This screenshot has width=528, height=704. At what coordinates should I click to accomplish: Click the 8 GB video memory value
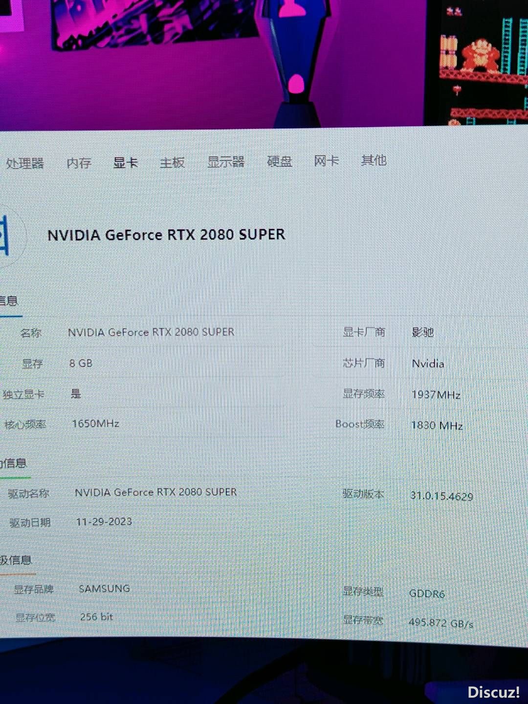(x=81, y=363)
